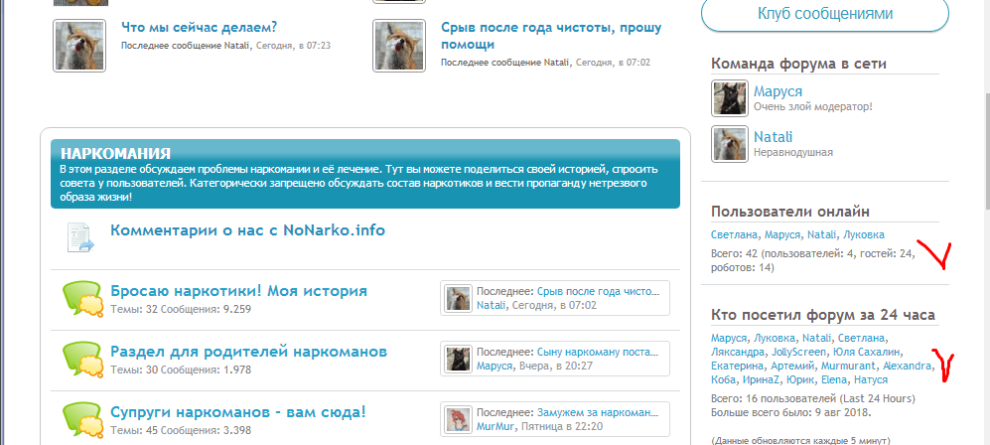Image resolution: width=990 pixels, height=445 pixels.
Task: Click the speech bubble icon beside "Раздел для родителей наркоманов"
Action: tap(82, 360)
